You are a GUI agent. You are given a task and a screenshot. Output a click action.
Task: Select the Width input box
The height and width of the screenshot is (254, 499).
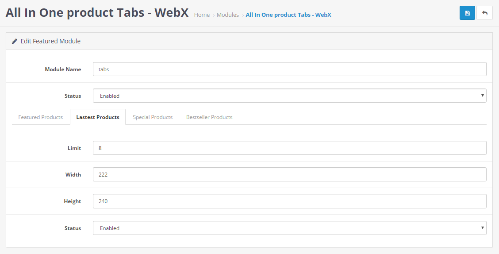coord(290,174)
